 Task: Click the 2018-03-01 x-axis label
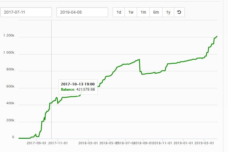[x=88, y=143]
